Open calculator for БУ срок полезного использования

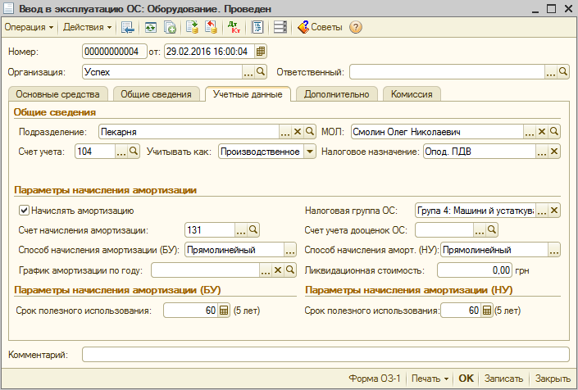coord(223,311)
